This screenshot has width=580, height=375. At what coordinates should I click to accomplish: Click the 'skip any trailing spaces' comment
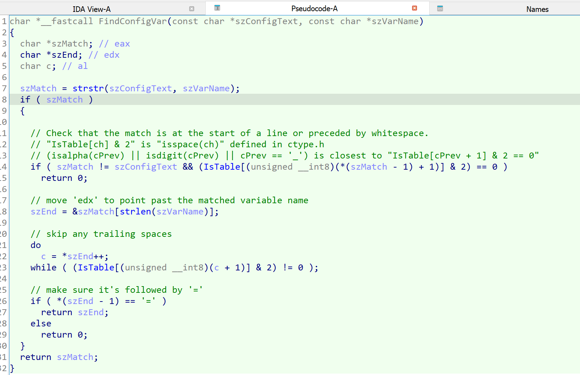101,234
